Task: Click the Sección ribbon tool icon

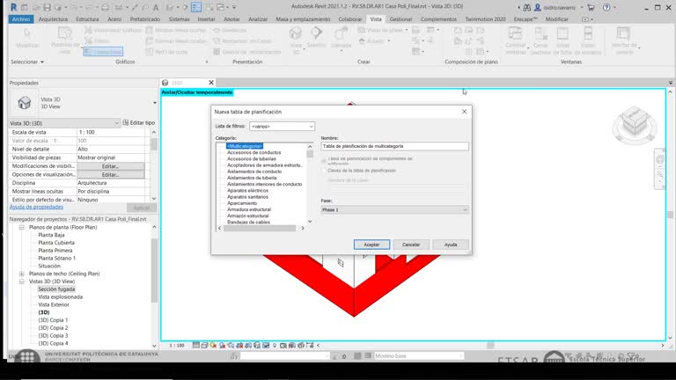Action: coord(316,35)
